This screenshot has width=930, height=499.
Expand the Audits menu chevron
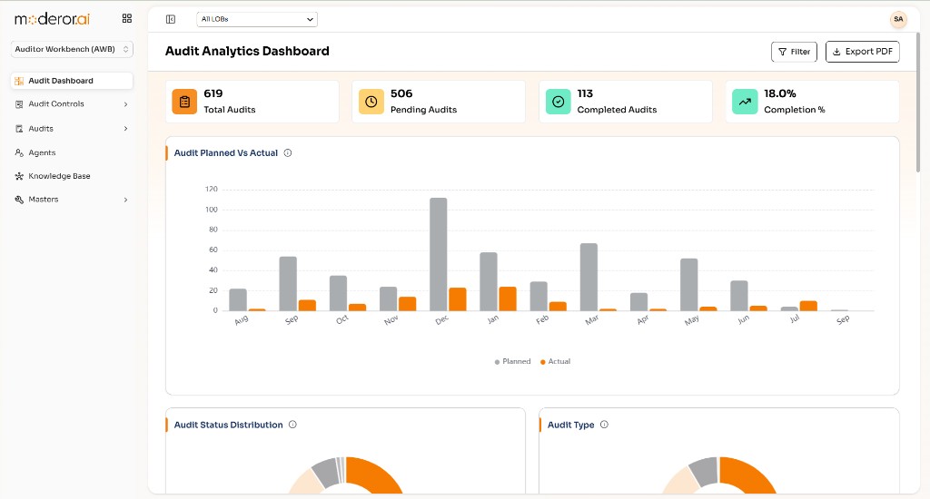[x=125, y=129]
